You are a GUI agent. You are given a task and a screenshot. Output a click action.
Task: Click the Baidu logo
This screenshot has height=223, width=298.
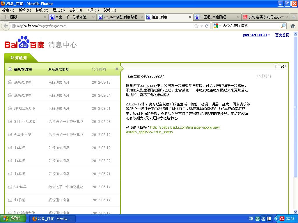click(x=24, y=42)
